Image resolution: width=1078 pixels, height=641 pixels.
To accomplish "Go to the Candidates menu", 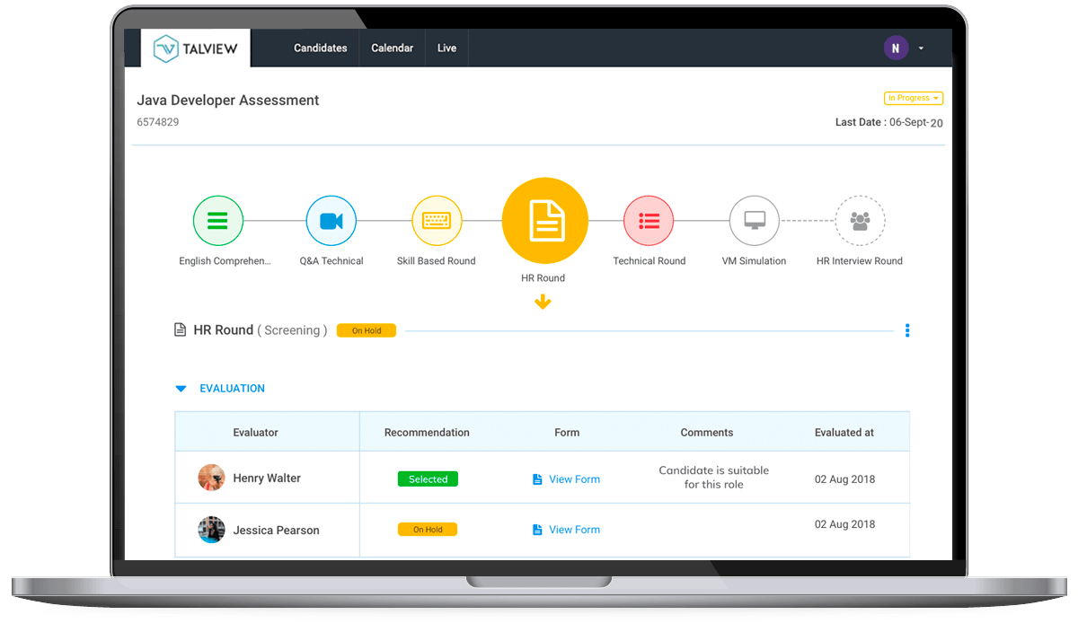I will [x=321, y=48].
